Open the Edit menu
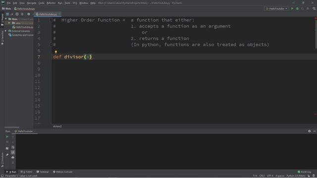 [x=15, y=3]
